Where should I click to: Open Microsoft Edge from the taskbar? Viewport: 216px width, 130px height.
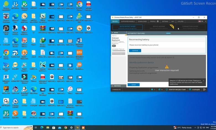coord(42,128)
